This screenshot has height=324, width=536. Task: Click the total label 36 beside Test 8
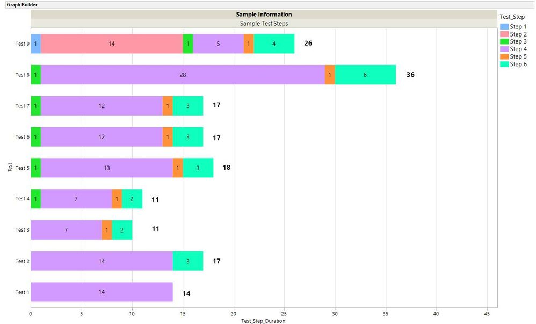[x=410, y=75]
